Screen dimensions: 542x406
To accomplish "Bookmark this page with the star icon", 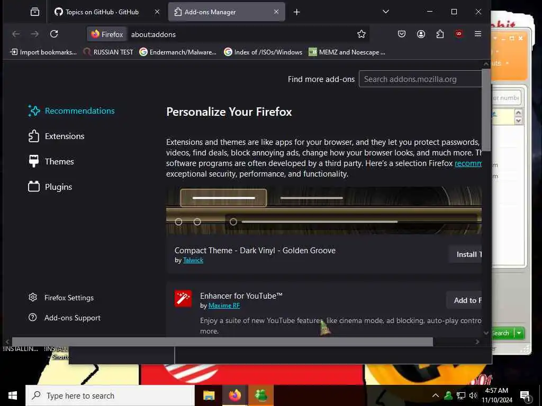I will 361,34.
